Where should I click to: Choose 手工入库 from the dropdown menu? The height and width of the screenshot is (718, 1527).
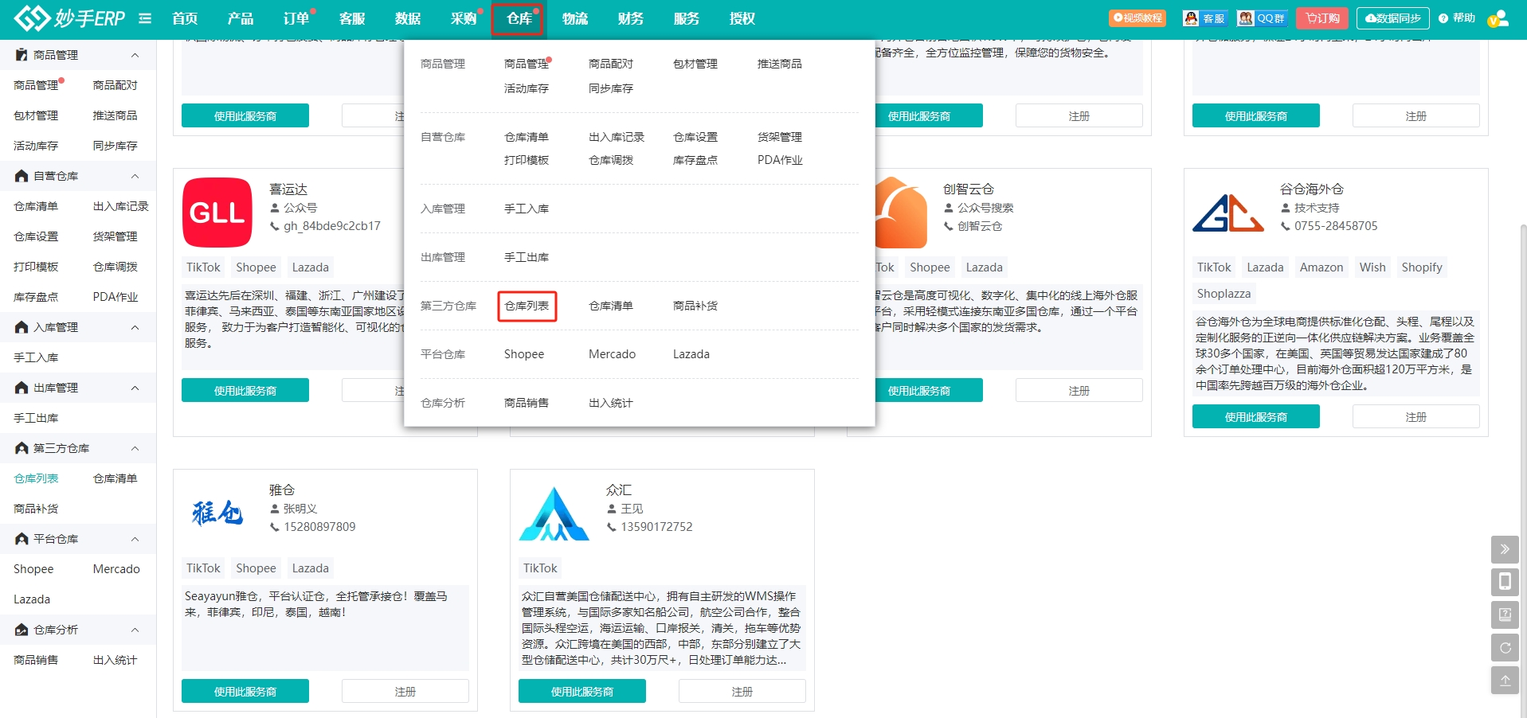[527, 209]
